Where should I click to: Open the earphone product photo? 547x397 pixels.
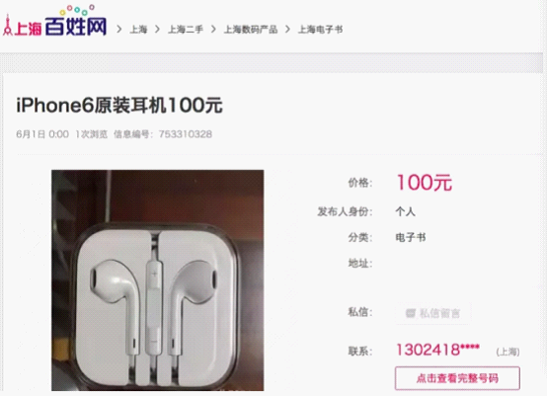158,280
